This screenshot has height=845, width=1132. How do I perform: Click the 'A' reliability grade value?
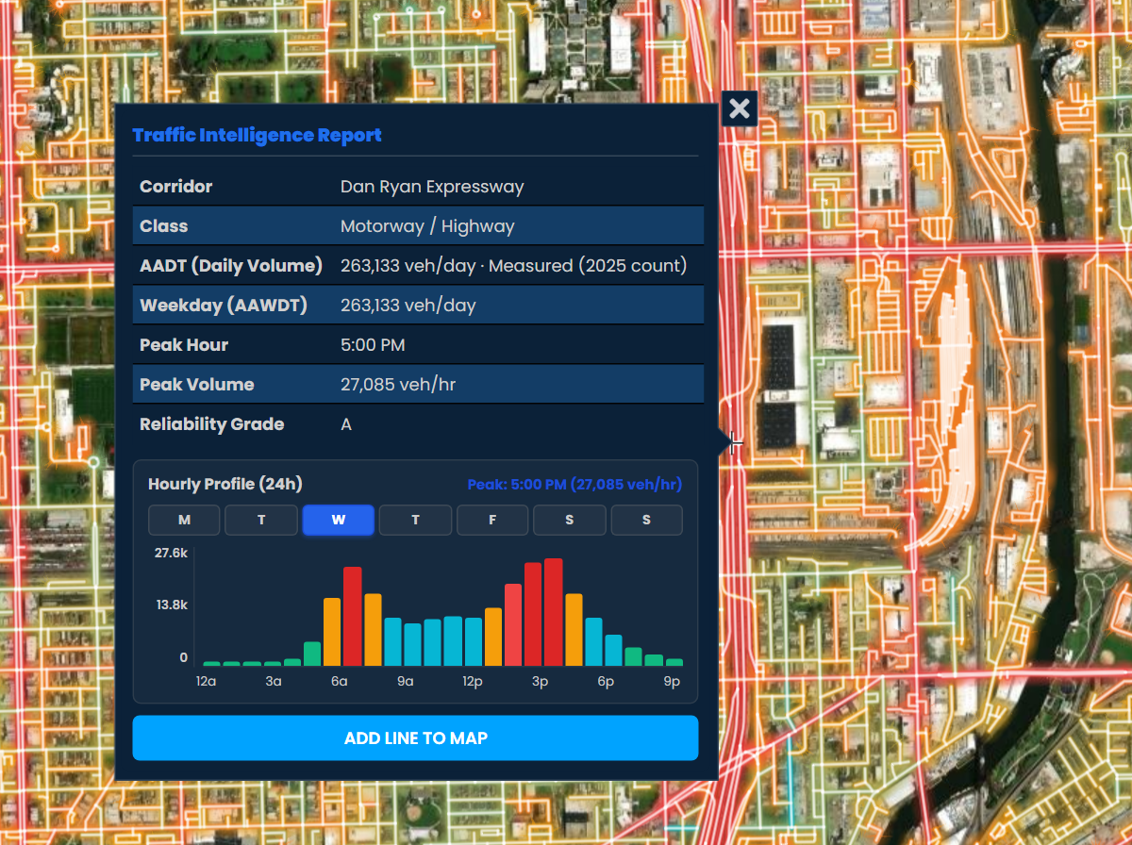coord(346,424)
